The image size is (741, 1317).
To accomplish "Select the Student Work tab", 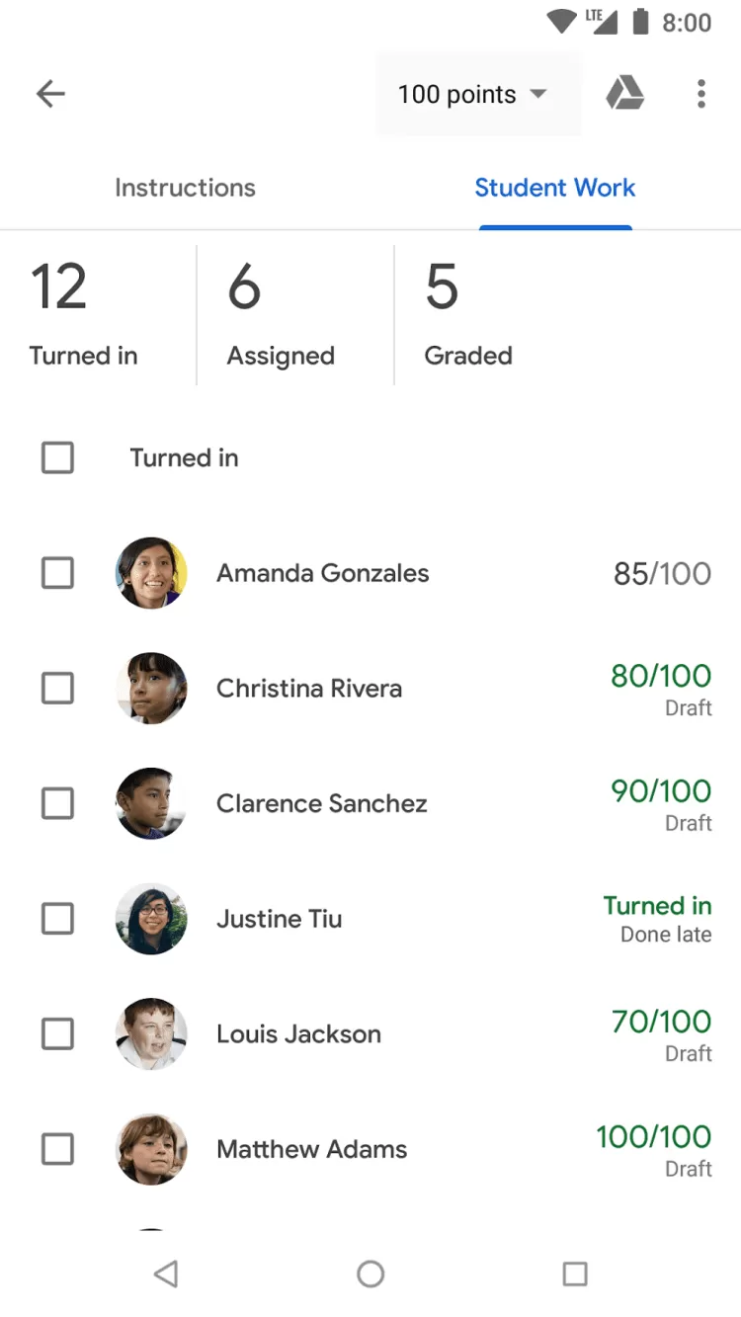I will tap(554, 188).
